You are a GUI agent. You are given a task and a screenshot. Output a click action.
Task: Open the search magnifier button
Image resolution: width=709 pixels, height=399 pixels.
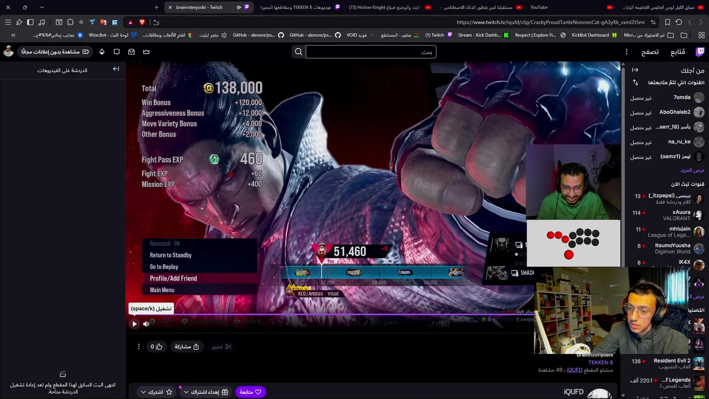(x=299, y=52)
